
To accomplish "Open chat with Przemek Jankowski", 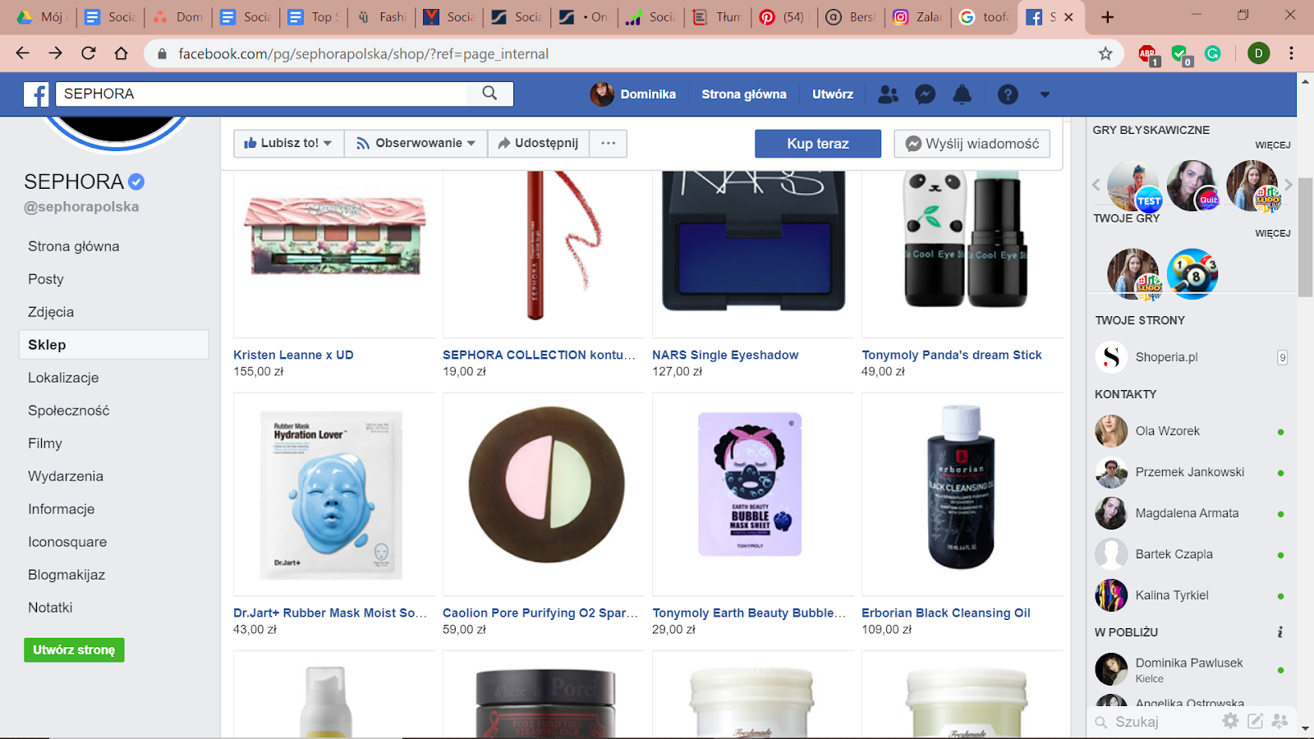I will coord(1191,472).
